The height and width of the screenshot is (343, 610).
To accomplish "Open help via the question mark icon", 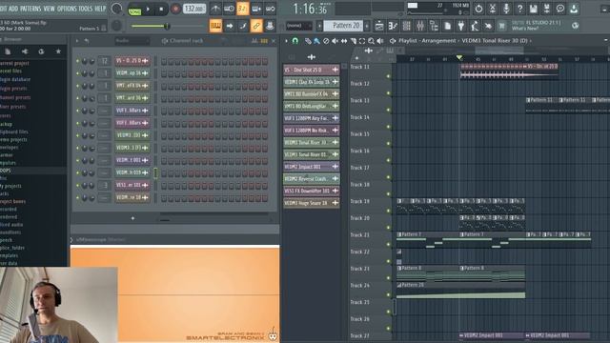I will click(x=519, y=9).
